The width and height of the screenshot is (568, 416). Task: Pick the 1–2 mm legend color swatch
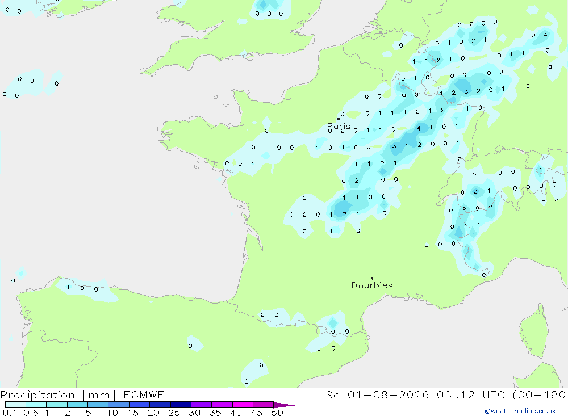(x=57, y=405)
